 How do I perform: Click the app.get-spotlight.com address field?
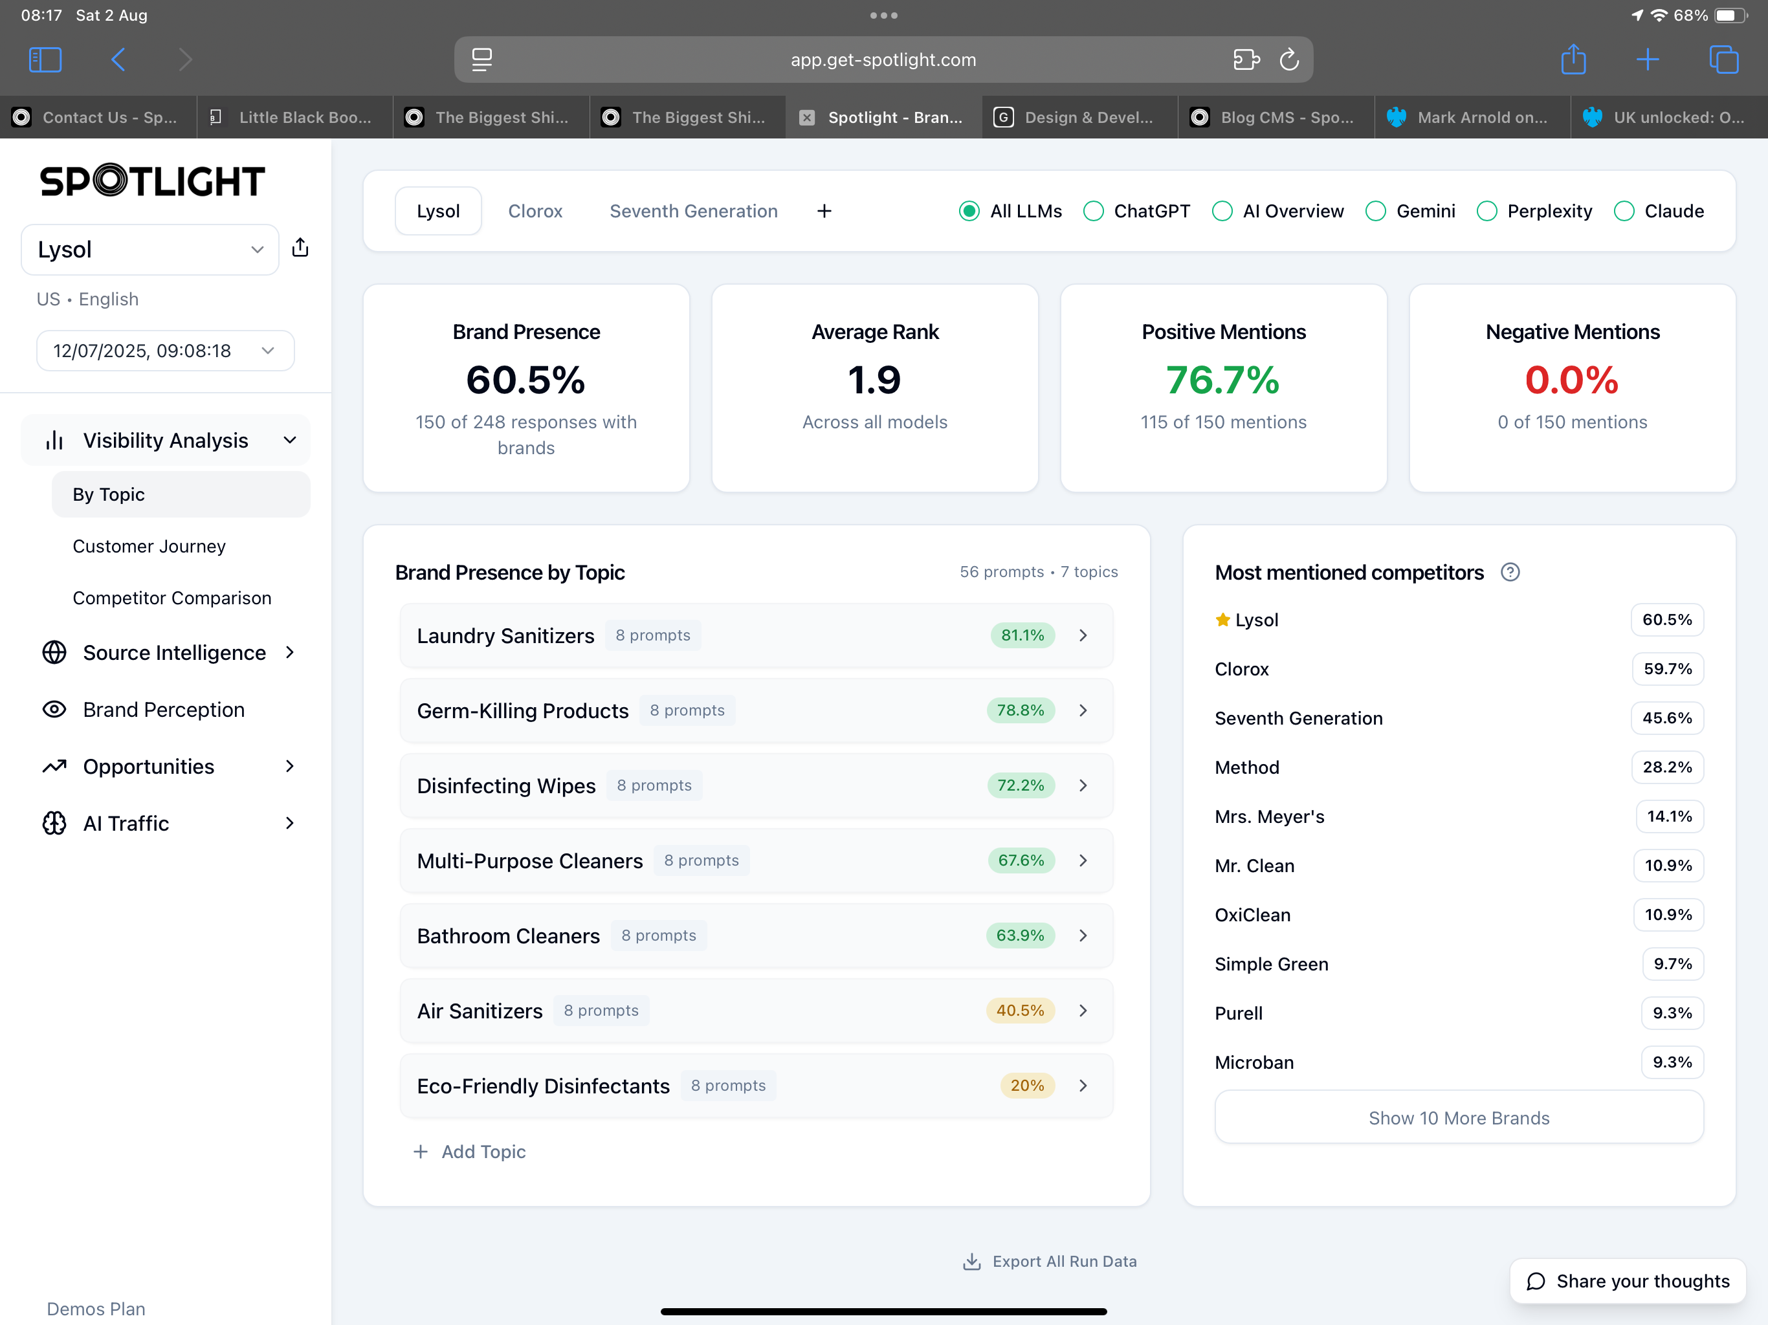883,59
